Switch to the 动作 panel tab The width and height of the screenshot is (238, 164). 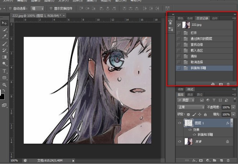[215, 18]
